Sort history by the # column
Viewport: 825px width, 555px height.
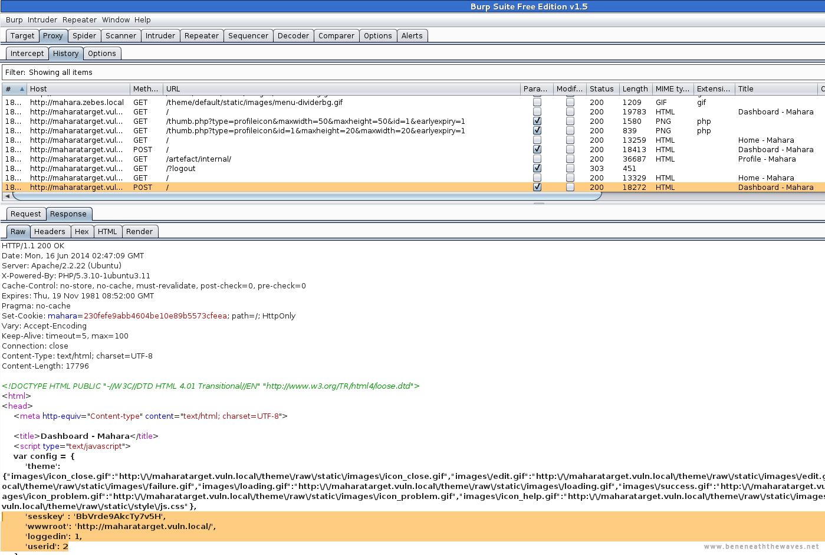14,88
